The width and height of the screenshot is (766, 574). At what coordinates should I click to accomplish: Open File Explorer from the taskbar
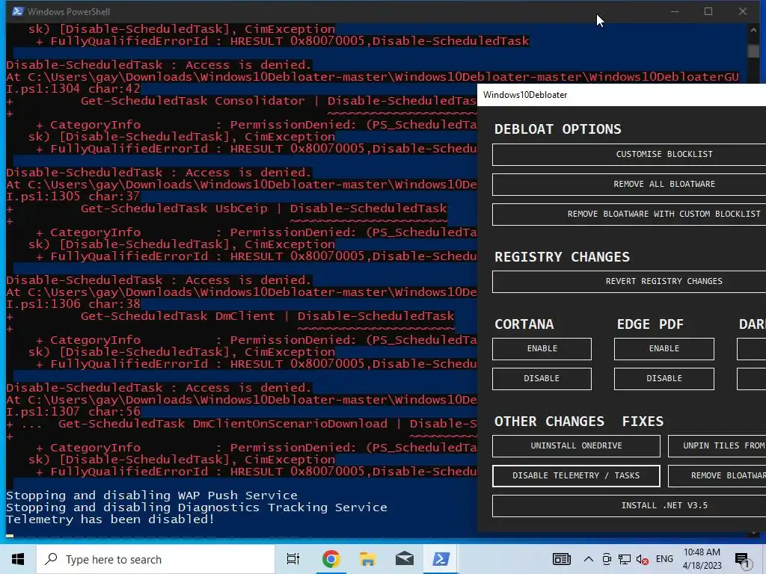click(368, 559)
